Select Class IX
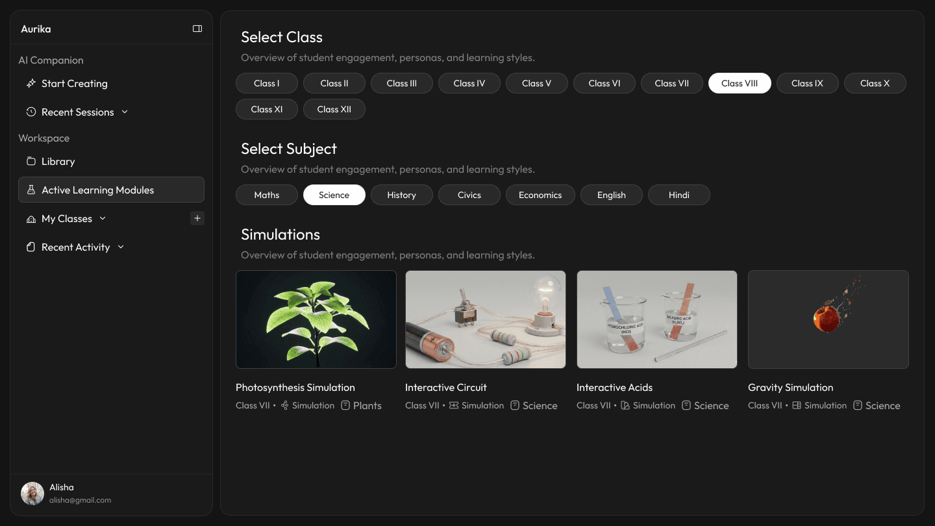935x526 pixels. click(x=807, y=83)
